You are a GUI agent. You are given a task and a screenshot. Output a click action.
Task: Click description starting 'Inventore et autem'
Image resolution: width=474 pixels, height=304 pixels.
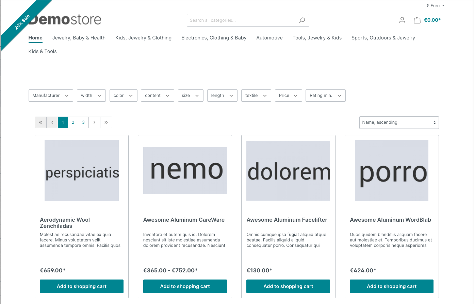(x=184, y=240)
